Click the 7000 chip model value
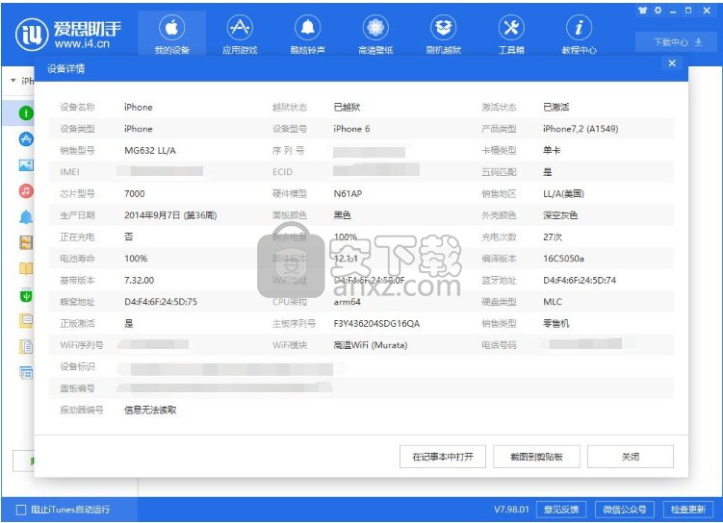Image resolution: width=723 pixels, height=523 pixels. pyautogui.click(x=134, y=194)
